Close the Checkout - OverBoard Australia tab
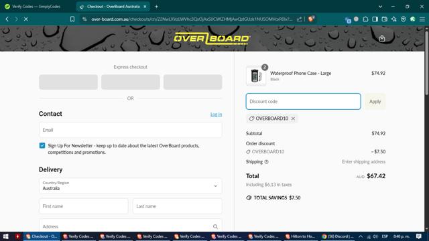Viewport: 429px width, 241px height. point(145,7)
